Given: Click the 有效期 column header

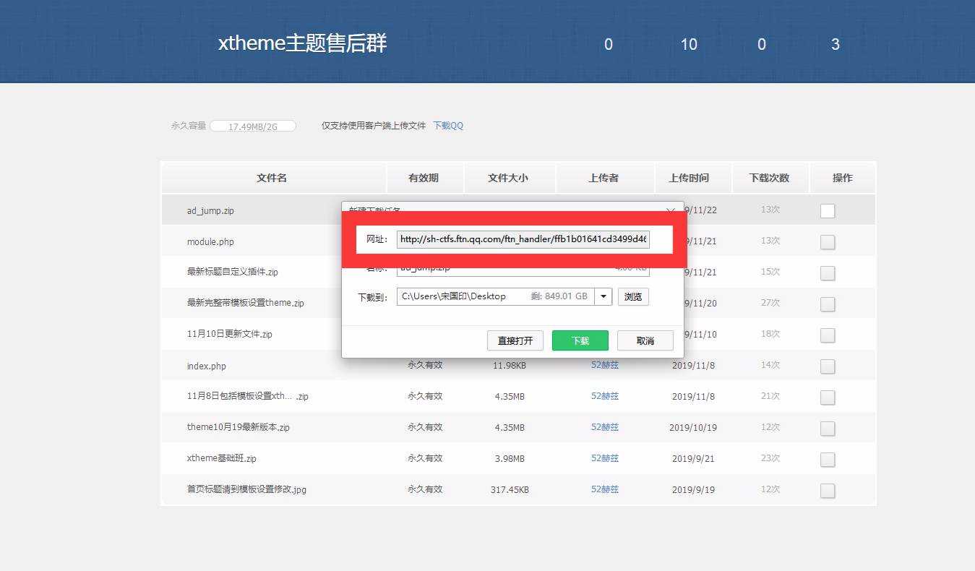Looking at the screenshot, I should coord(424,178).
